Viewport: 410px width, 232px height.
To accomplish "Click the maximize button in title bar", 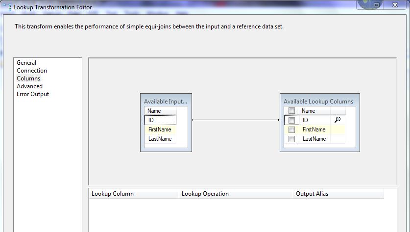I will (377, 5).
